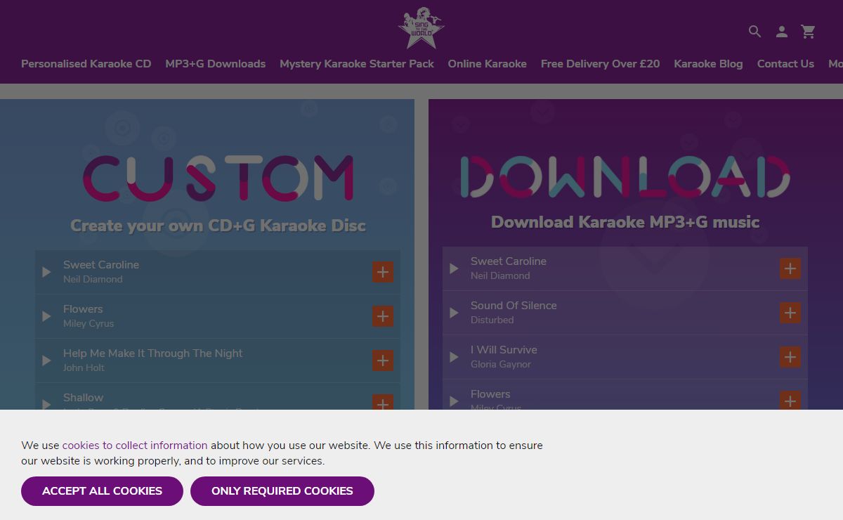Open Mystery Karaoke Starter Pack menu

[x=357, y=63]
